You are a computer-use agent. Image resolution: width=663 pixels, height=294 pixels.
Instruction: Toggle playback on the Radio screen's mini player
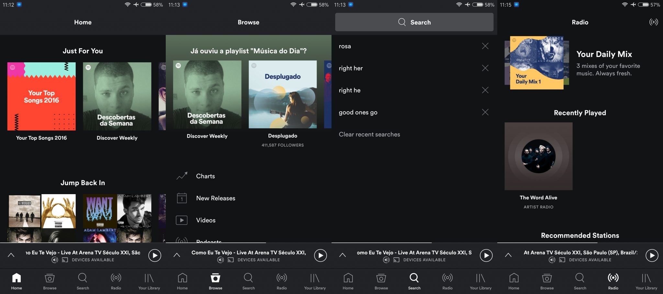click(x=652, y=256)
